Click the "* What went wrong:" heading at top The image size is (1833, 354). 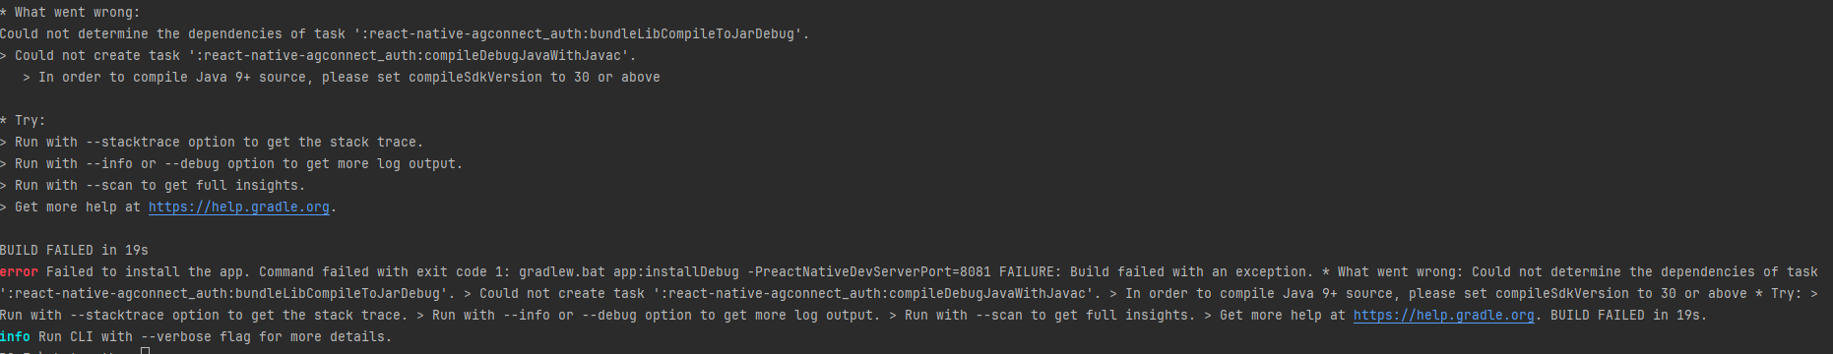[x=70, y=13]
